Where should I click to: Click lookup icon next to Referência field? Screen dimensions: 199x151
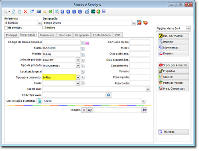coord(40,24)
